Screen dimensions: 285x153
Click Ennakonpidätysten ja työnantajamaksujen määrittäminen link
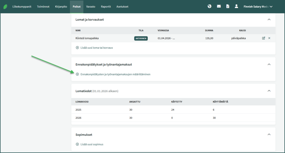pyautogui.click(x=115, y=74)
